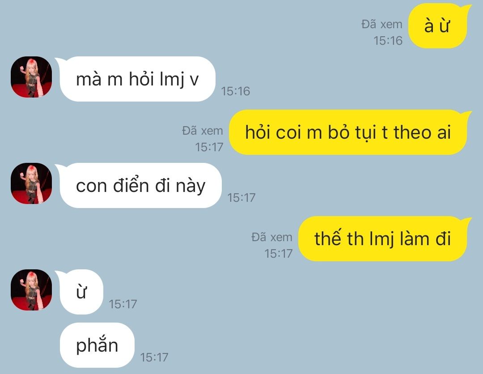Tap the 15:16 timestamp after "mà m hỏi lmj v"
This screenshot has width=483, height=374.
click(235, 91)
